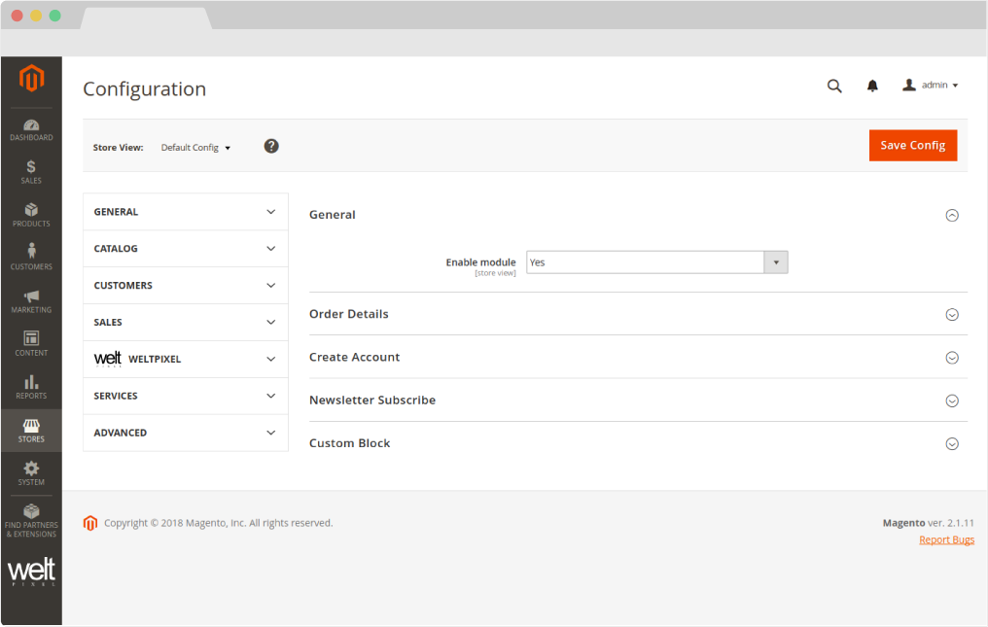Open the notifications bell
This screenshot has width=988, height=627.
click(872, 86)
